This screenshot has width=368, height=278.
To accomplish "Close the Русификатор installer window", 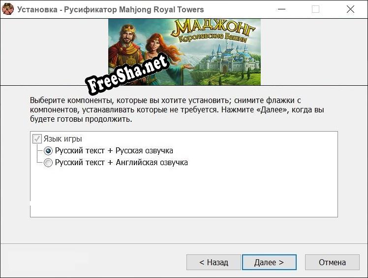I will (350, 9).
